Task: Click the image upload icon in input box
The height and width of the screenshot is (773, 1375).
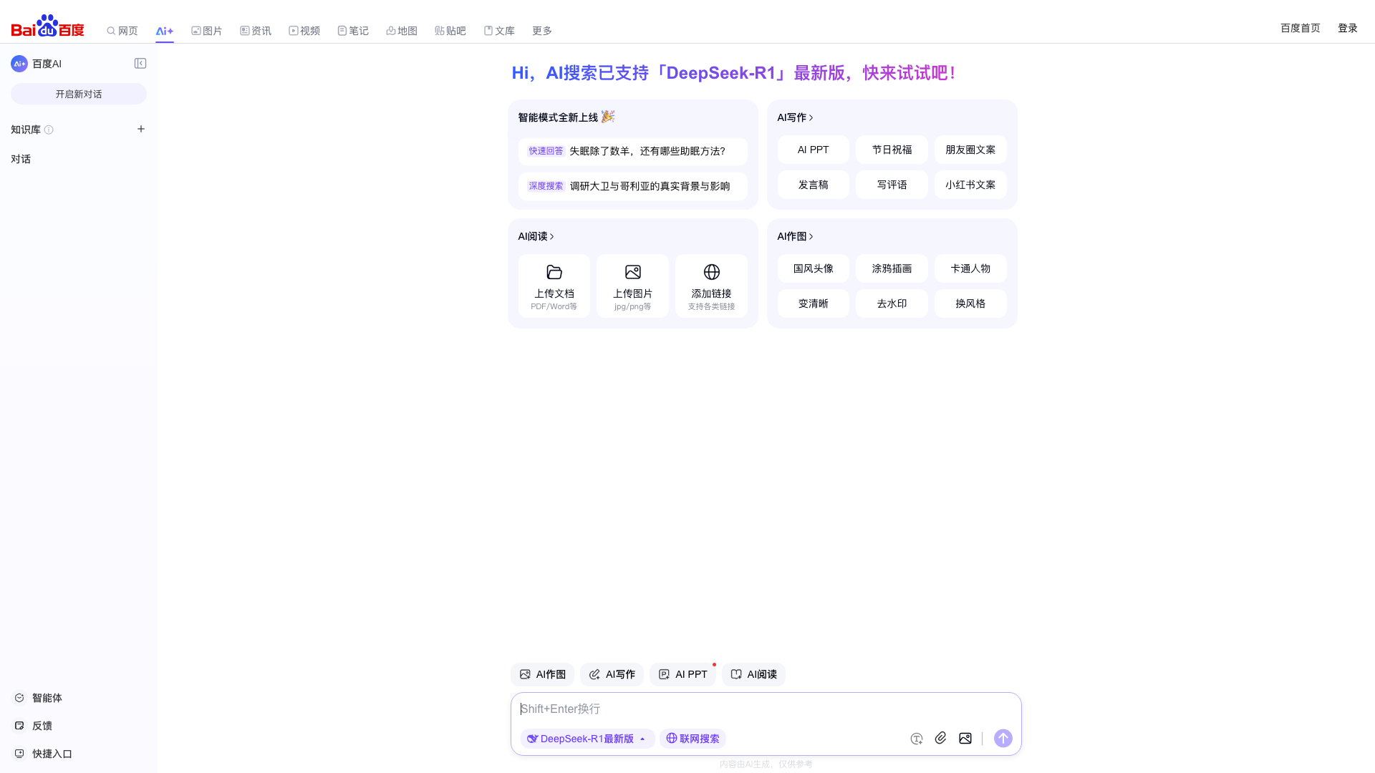Action: [x=965, y=738]
